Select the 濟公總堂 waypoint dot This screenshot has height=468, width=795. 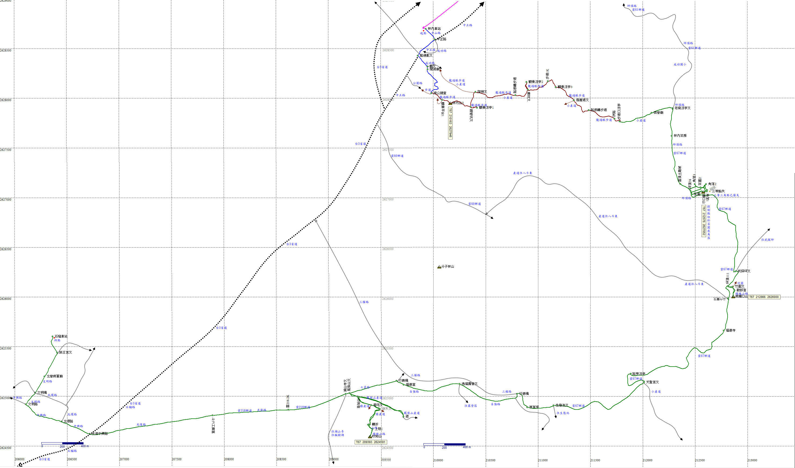[431, 93]
